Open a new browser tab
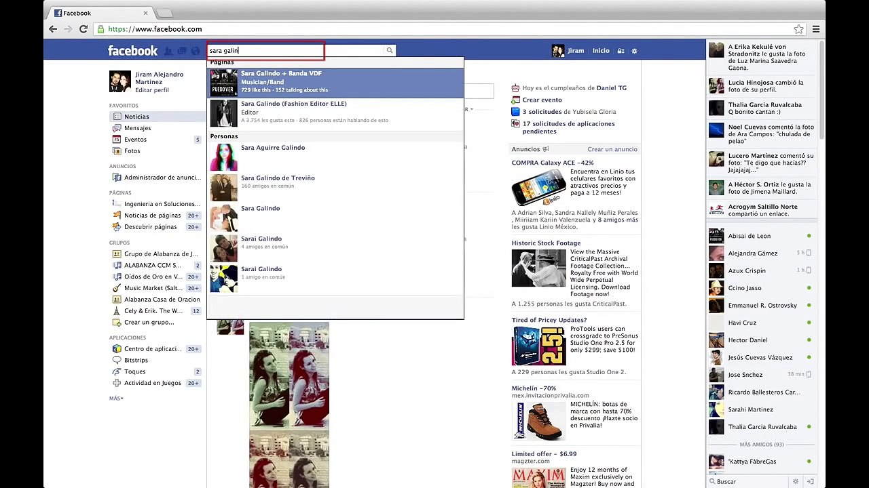 click(x=164, y=13)
